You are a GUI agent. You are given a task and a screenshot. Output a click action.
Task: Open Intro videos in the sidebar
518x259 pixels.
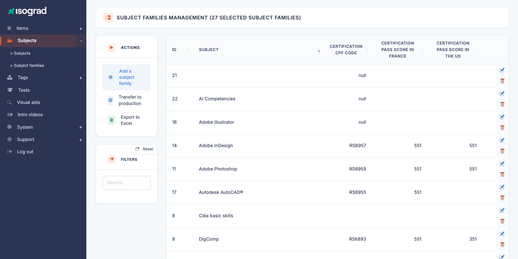[30, 115]
